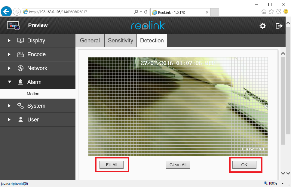Click the Network globe icon
The image size is (291, 187).
point(20,68)
